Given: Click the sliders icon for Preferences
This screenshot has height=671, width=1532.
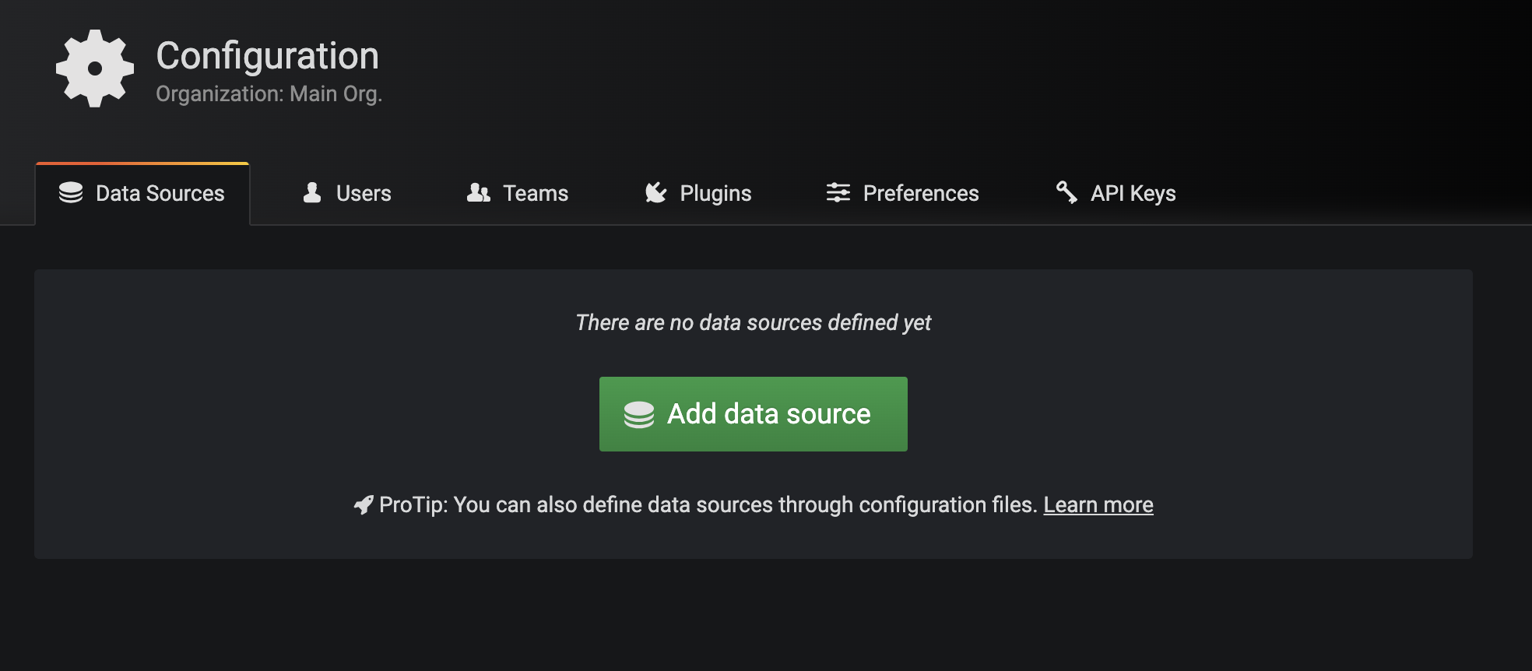Looking at the screenshot, I should tap(838, 193).
